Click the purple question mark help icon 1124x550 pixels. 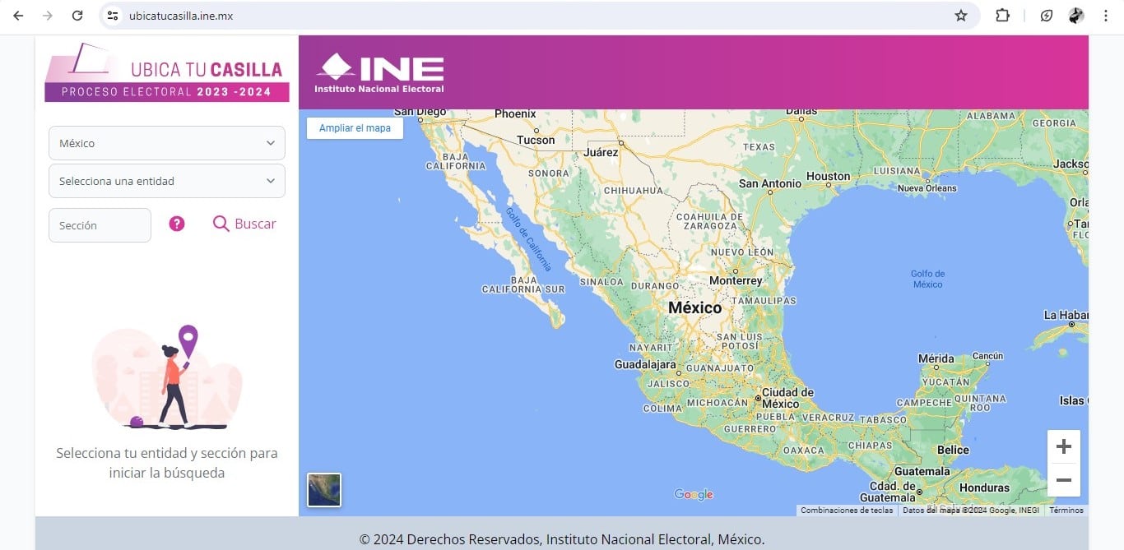pyautogui.click(x=177, y=224)
